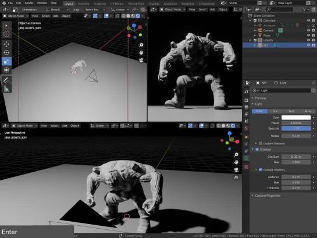Open Object Mode dropdown in upper-left viewport

click(16, 16)
